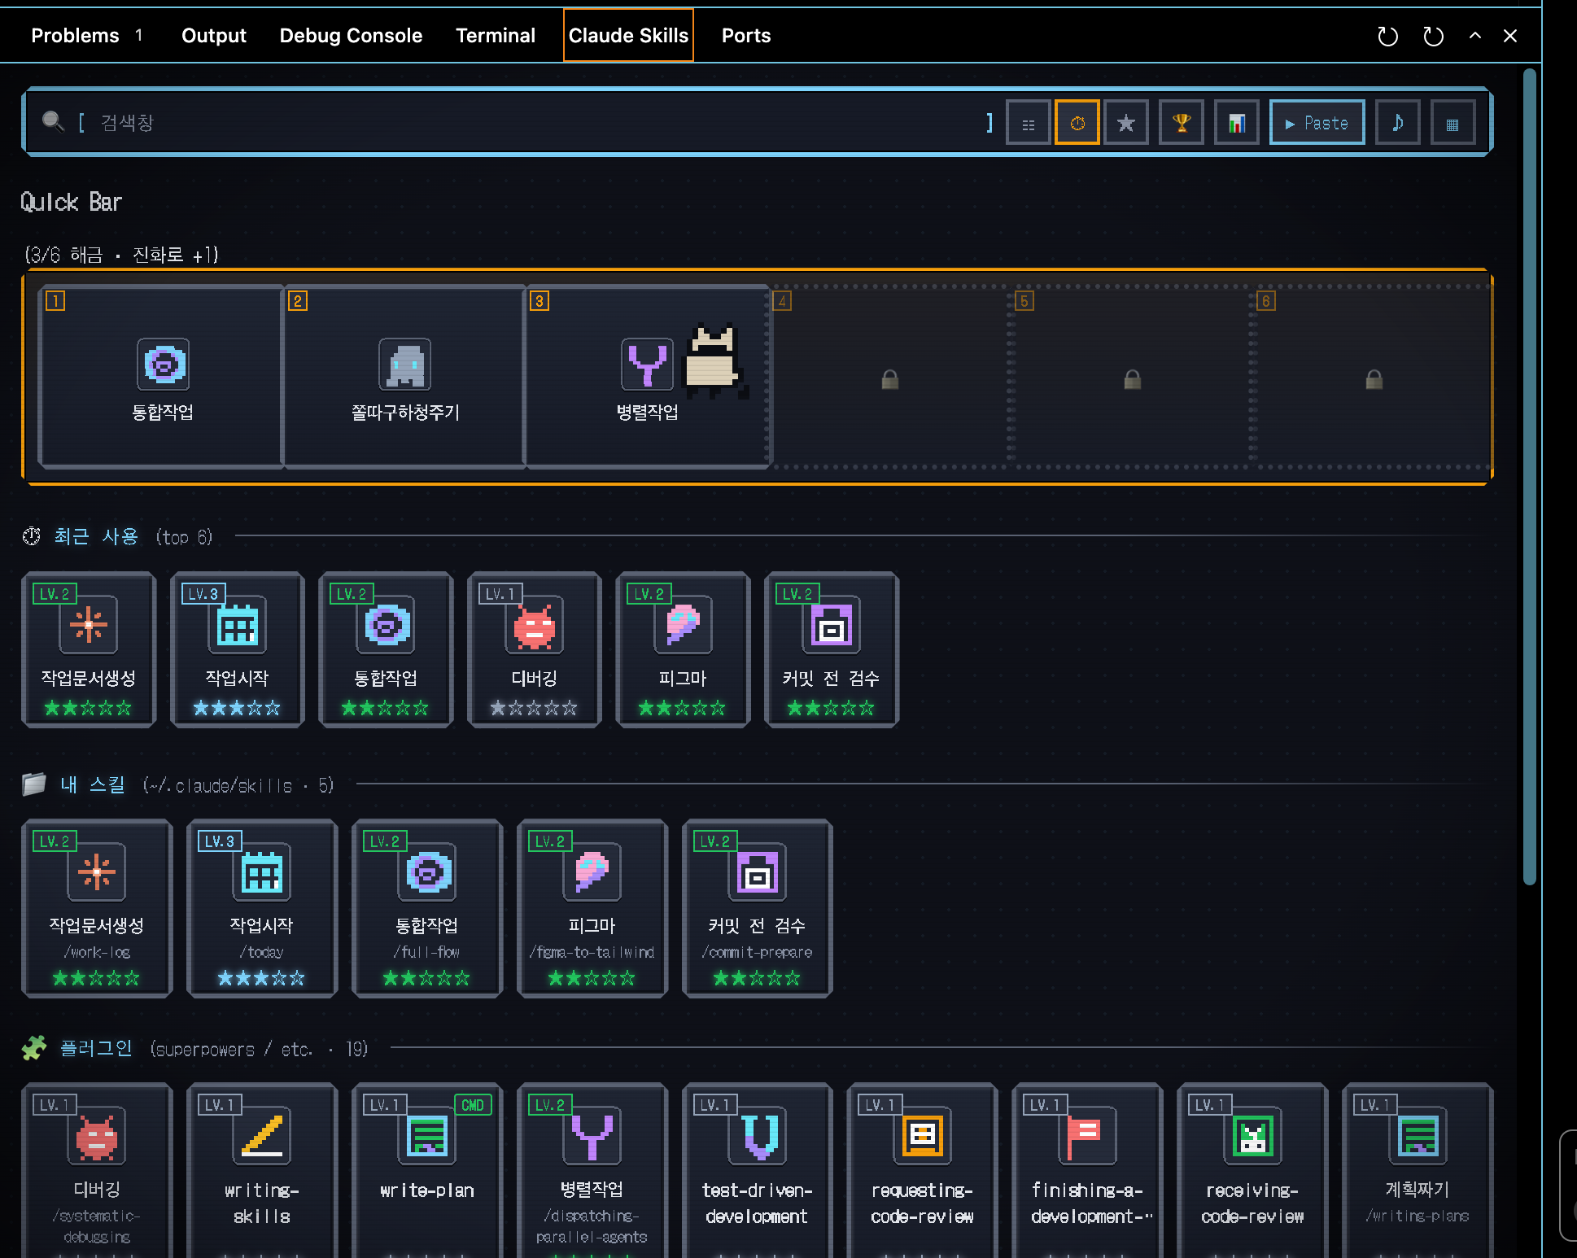Toggle the recent-use clock filter button
This screenshot has width=1577, height=1258.
point(1077,123)
